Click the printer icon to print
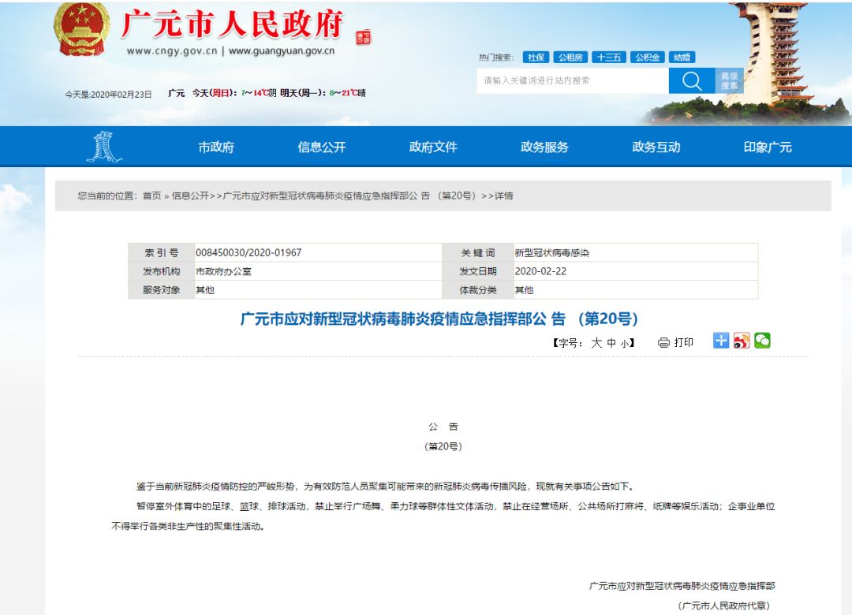The width and height of the screenshot is (852, 615). (663, 341)
